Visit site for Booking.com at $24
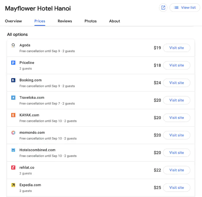Screen dimensions: 202x197 click(x=176, y=83)
